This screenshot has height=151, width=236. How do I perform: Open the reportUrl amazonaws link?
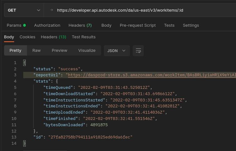tap(152, 75)
